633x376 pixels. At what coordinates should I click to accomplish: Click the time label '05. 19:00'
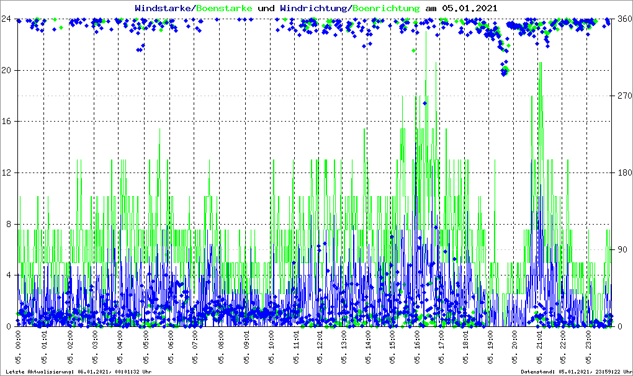(490, 347)
